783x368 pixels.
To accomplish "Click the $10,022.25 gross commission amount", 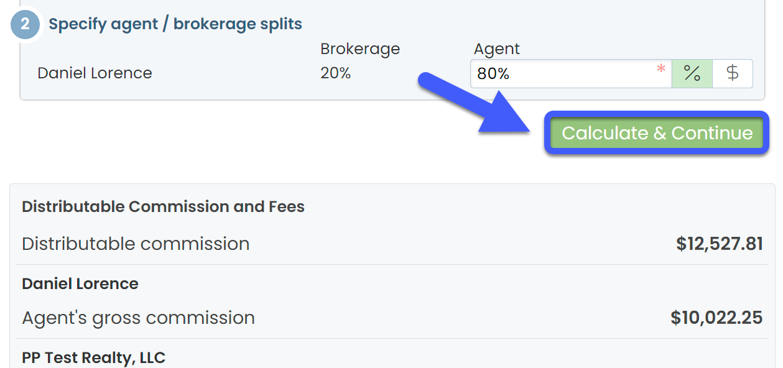I will (716, 318).
